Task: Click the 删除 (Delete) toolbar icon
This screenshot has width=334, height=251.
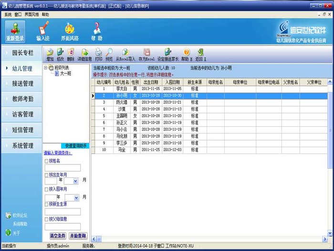Action: [71, 54]
